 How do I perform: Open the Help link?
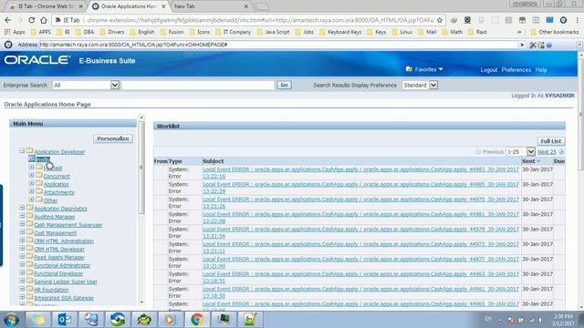point(541,70)
